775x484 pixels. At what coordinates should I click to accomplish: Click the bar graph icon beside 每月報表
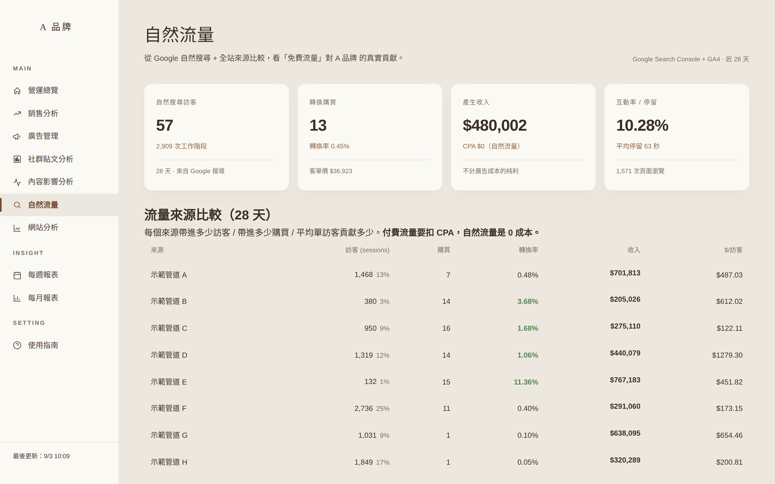17,298
